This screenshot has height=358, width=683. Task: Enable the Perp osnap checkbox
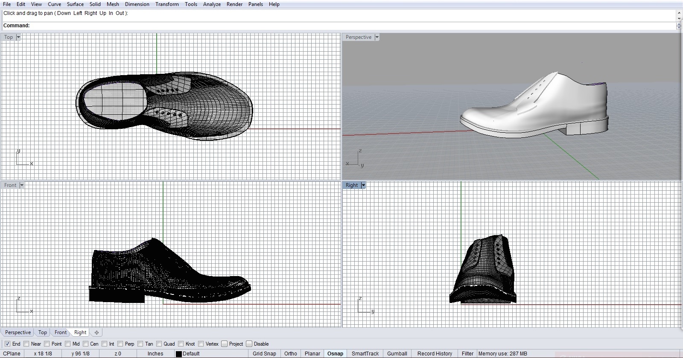click(120, 344)
